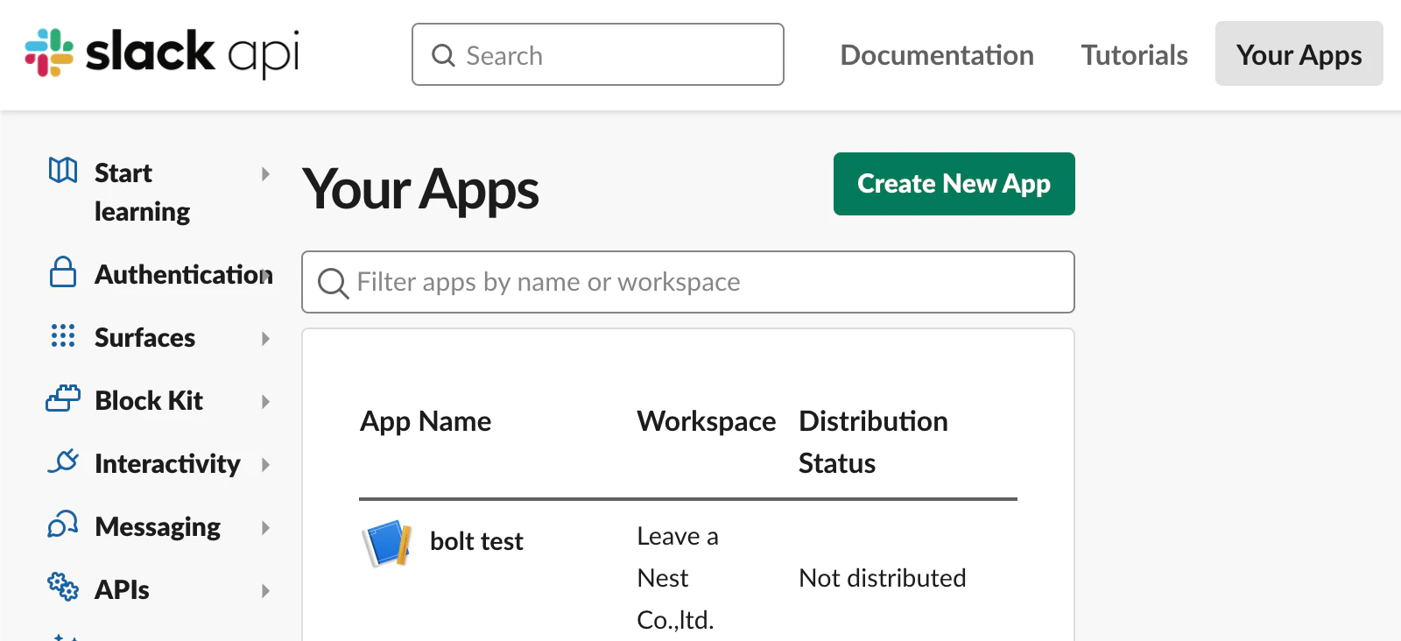1401x641 pixels.
Task: Click the bolt test app icon
Action: point(387,543)
